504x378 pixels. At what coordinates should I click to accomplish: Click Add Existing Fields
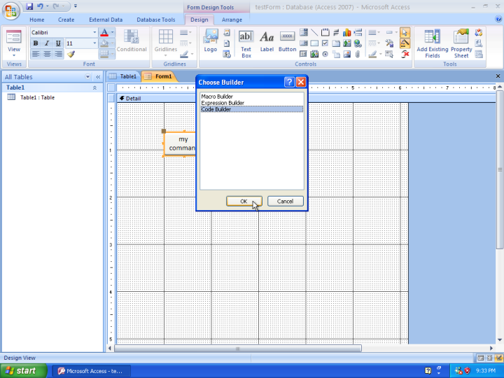(x=433, y=43)
